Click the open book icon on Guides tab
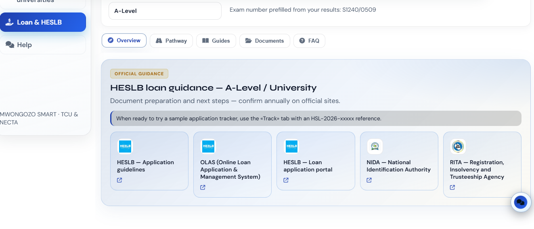 click(x=205, y=41)
